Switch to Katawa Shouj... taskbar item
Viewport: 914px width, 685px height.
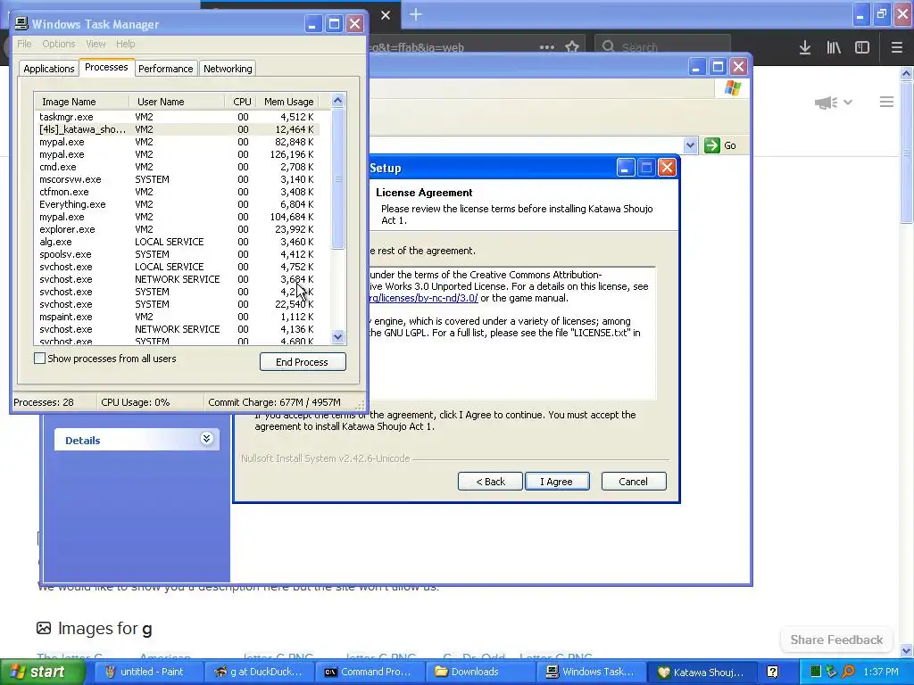[701, 672]
